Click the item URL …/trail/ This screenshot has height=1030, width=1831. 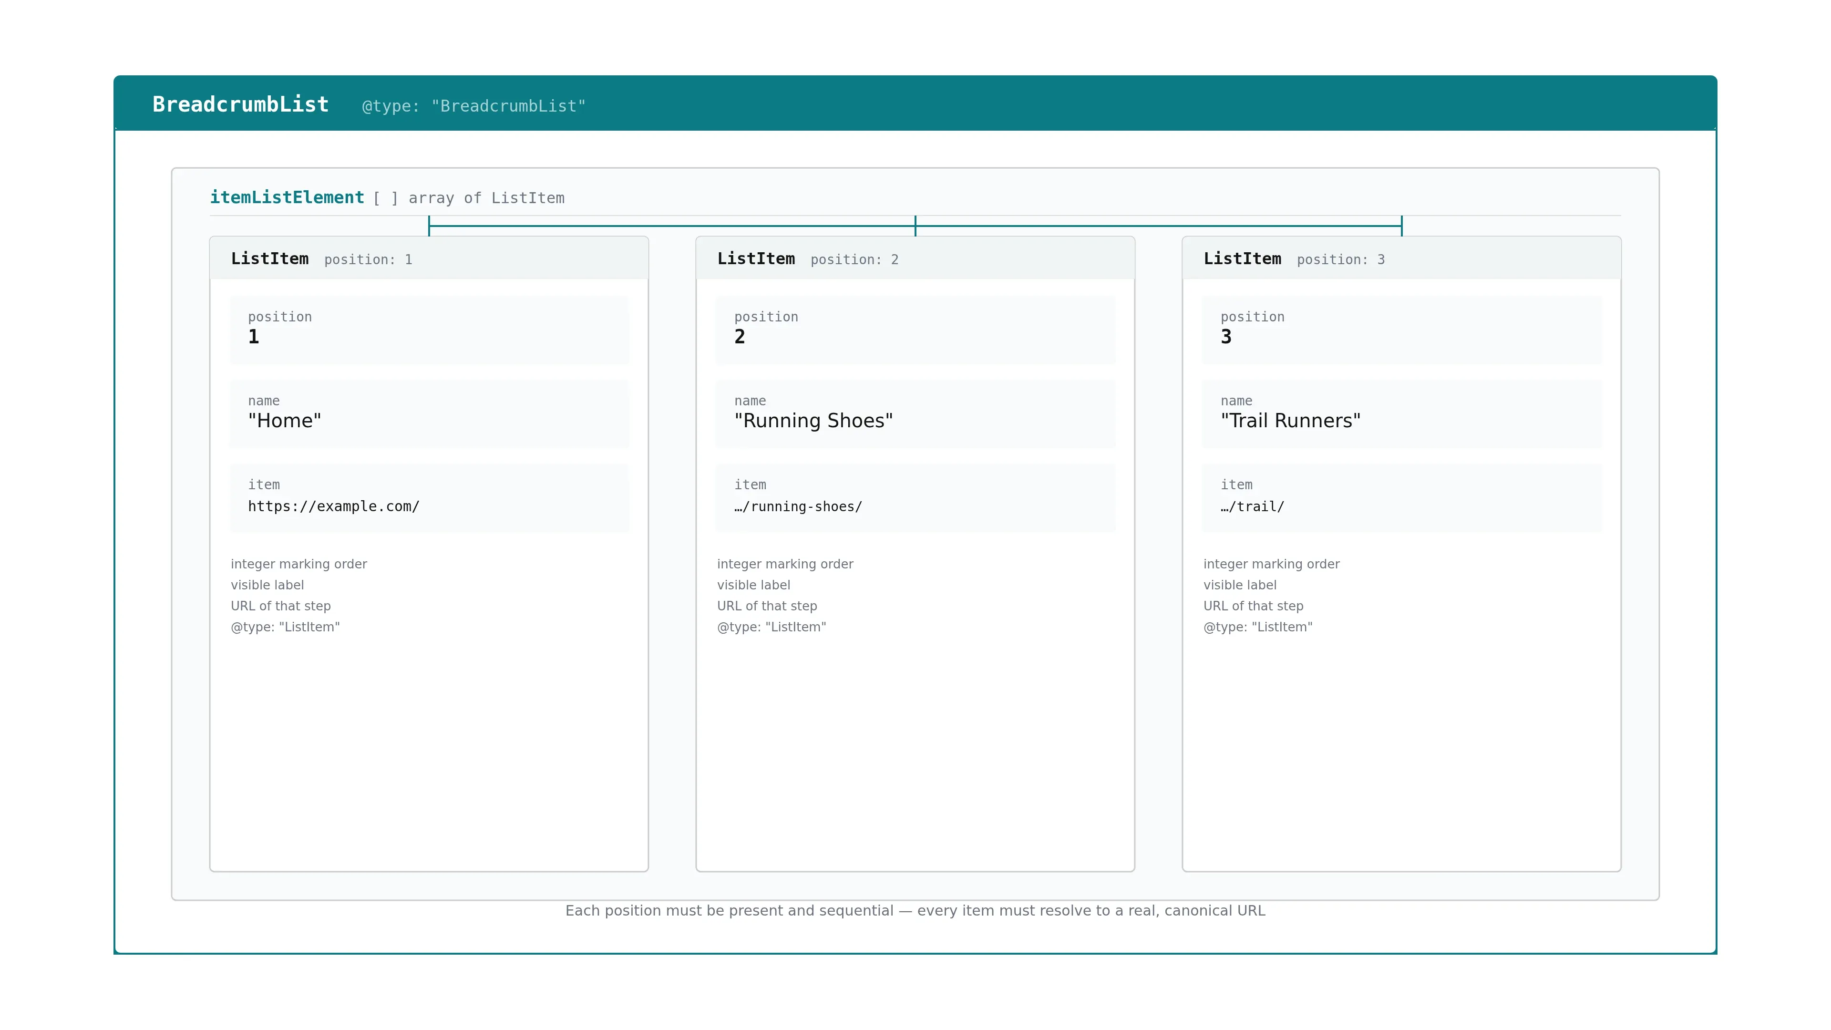[1252, 506]
